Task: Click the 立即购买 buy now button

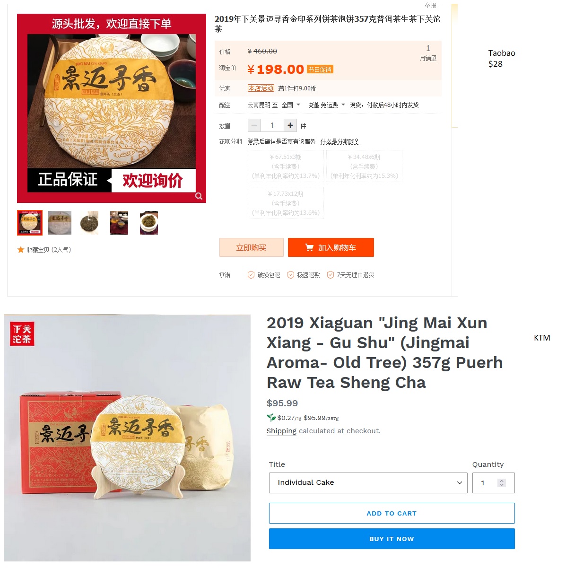Action: pos(252,247)
